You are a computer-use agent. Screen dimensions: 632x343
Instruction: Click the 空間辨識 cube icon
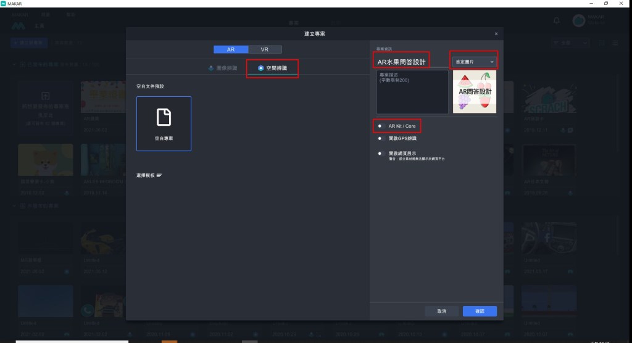click(x=260, y=68)
